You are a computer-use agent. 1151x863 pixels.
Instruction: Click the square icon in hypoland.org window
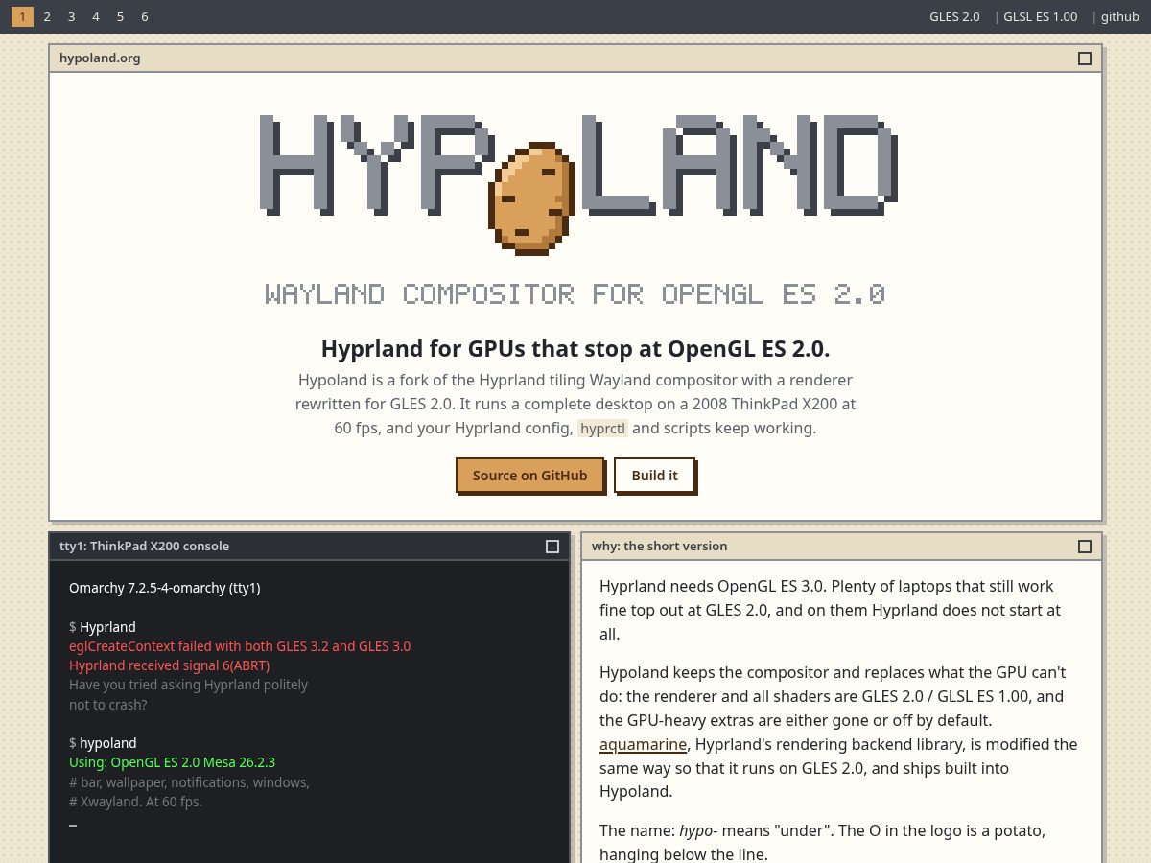tap(1085, 58)
